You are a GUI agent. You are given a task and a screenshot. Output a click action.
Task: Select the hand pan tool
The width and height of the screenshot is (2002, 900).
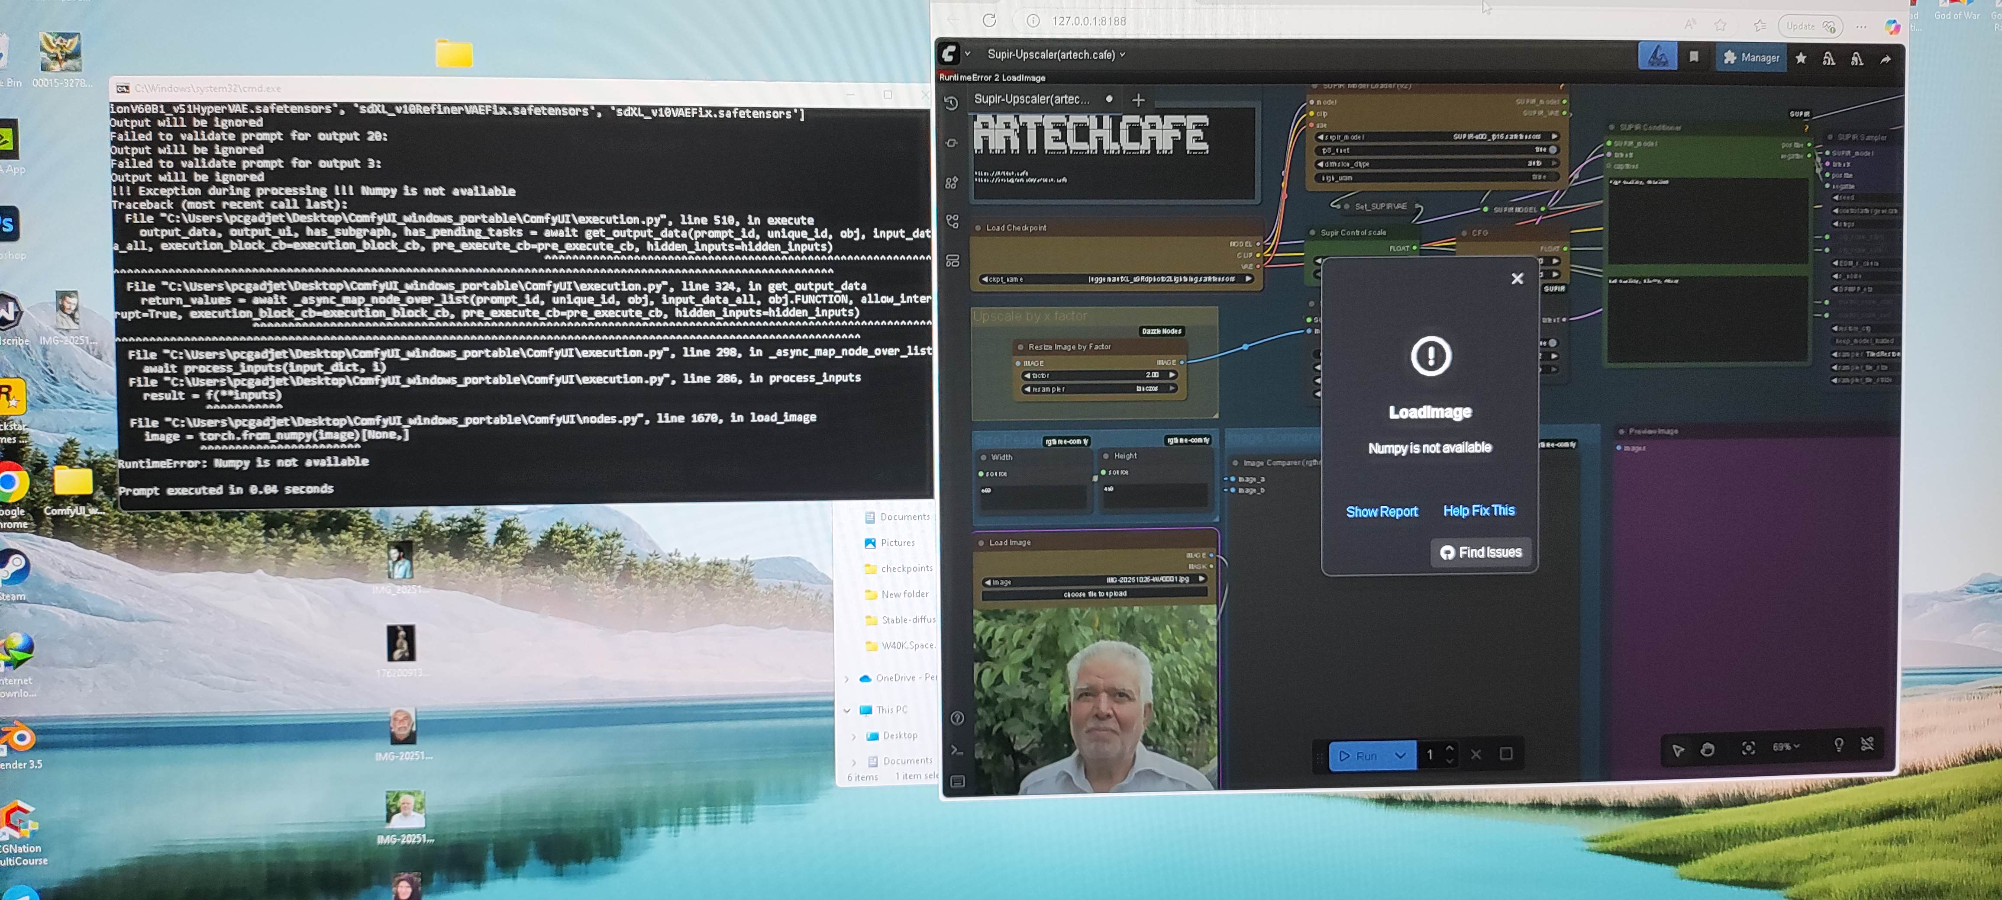pos(1708,749)
